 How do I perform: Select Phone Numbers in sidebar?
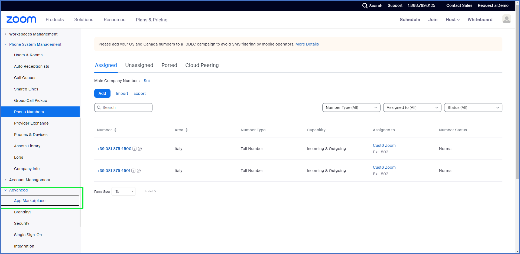[40, 112]
